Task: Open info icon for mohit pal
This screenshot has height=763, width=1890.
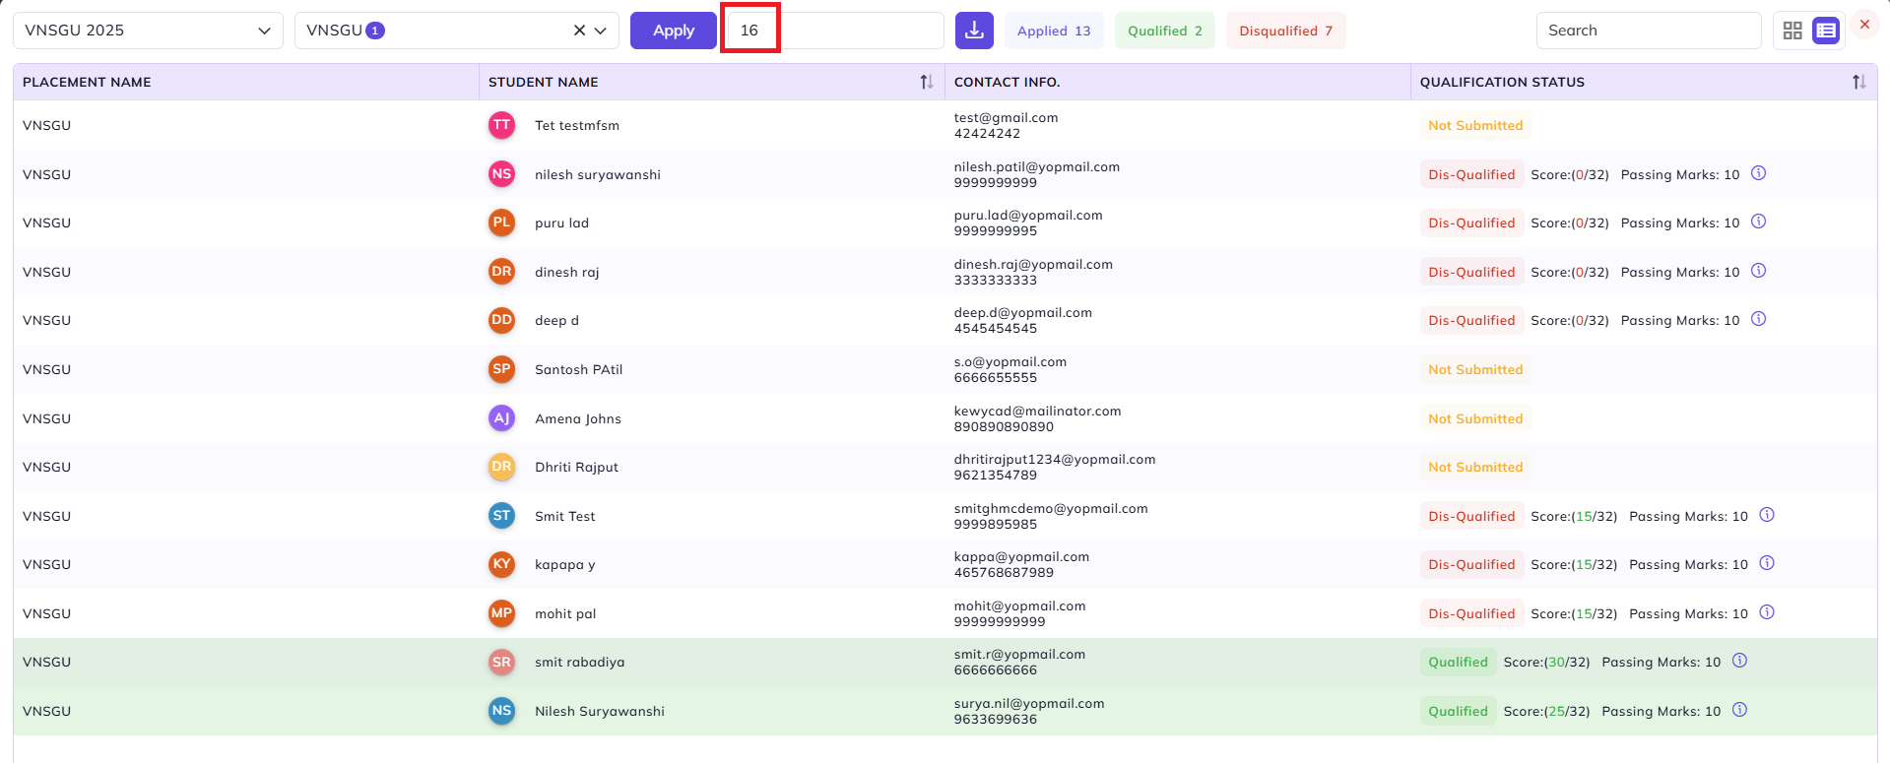Action: pyautogui.click(x=1767, y=612)
